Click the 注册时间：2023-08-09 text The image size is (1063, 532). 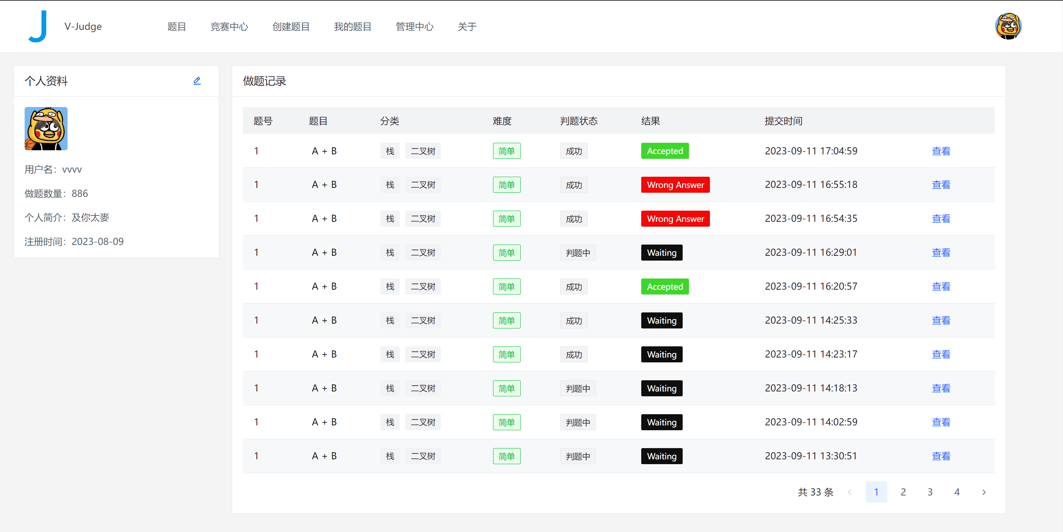[74, 242]
